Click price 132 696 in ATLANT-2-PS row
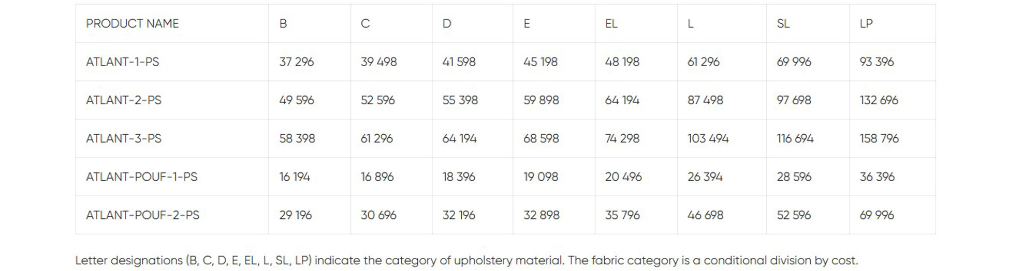Viewport: 1023px width, 271px height. [x=879, y=100]
